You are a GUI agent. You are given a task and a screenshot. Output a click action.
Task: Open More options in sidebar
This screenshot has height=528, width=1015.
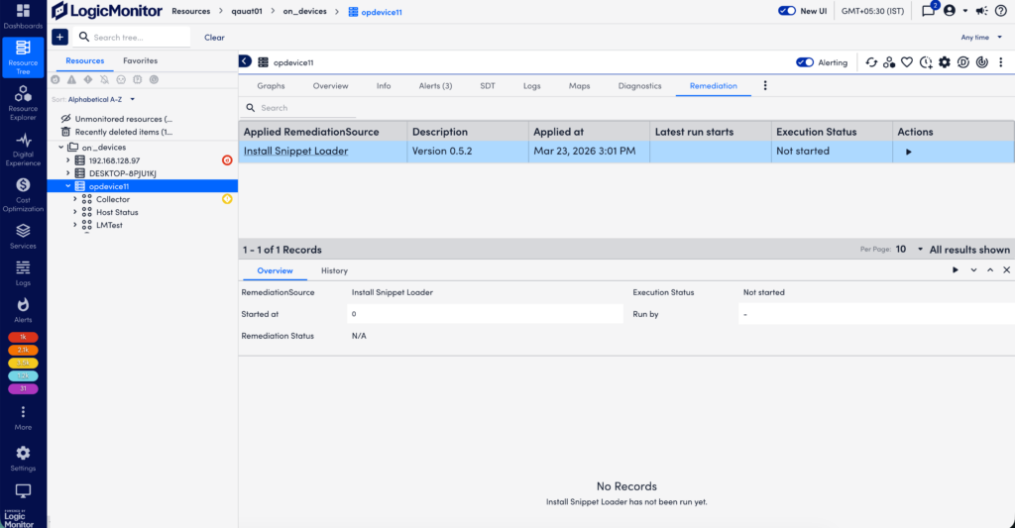[23, 417]
